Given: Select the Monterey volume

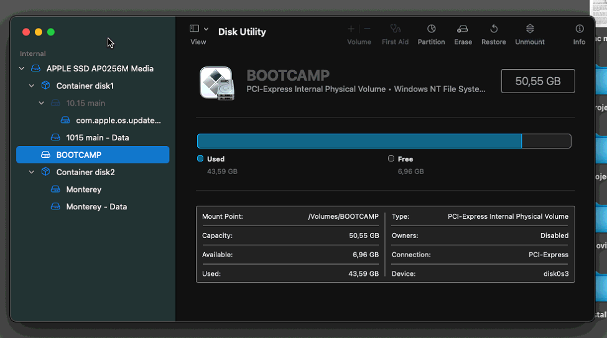Looking at the screenshot, I should (x=83, y=190).
